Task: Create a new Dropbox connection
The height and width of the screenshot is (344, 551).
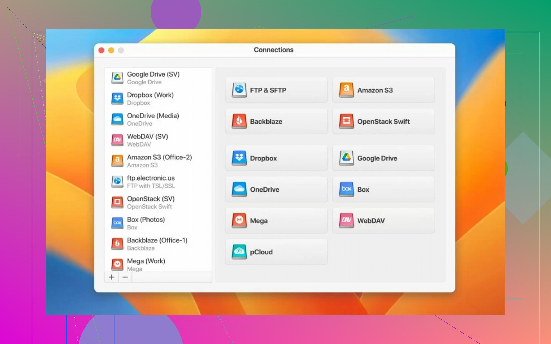Action: click(276, 158)
